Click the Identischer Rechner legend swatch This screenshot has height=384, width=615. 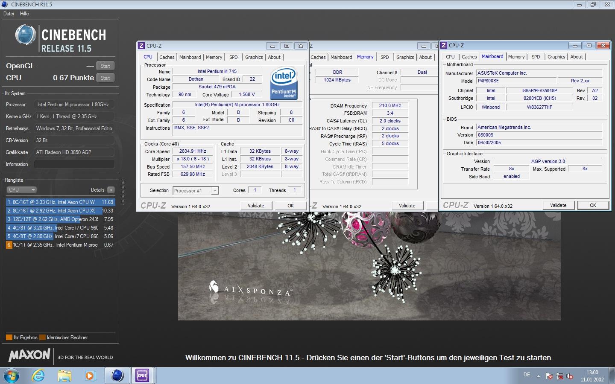pos(42,337)
